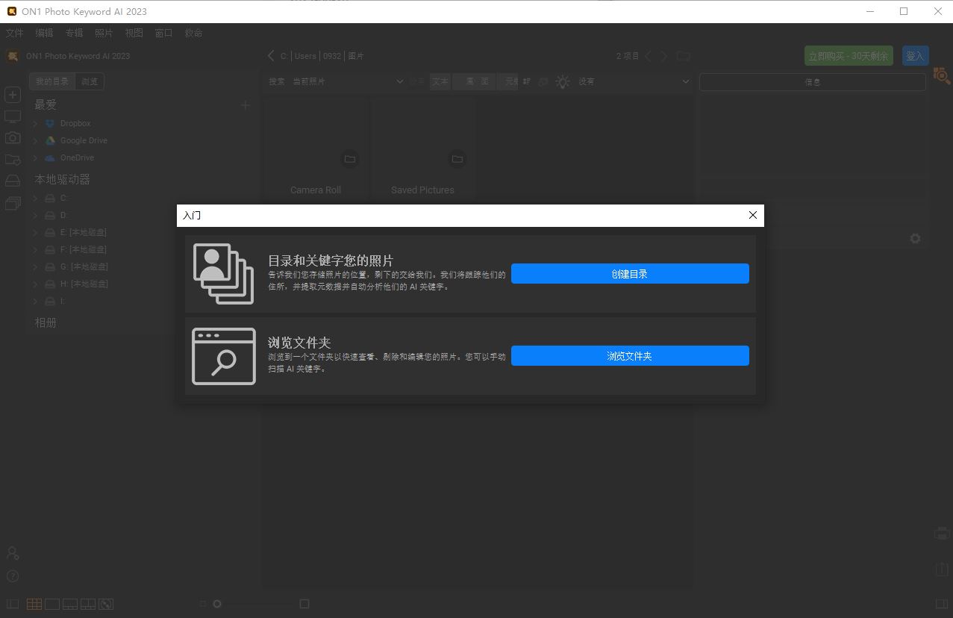Open the 救命 help menu
This screenshot has height=618, width=953.
pos(194,33)
